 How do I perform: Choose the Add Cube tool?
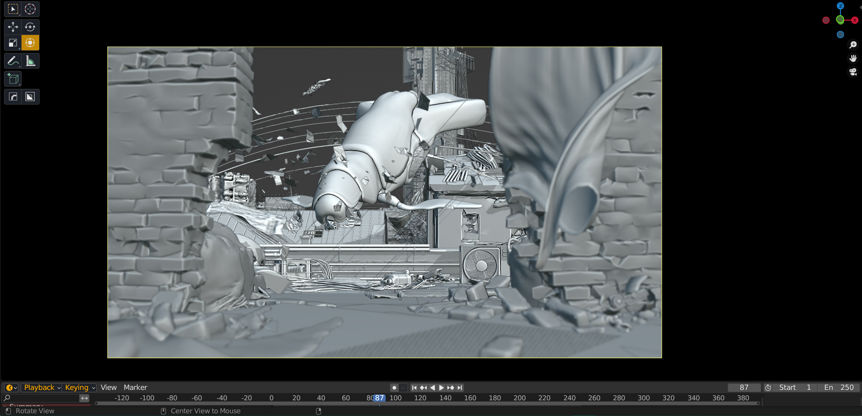pos(13,79)
